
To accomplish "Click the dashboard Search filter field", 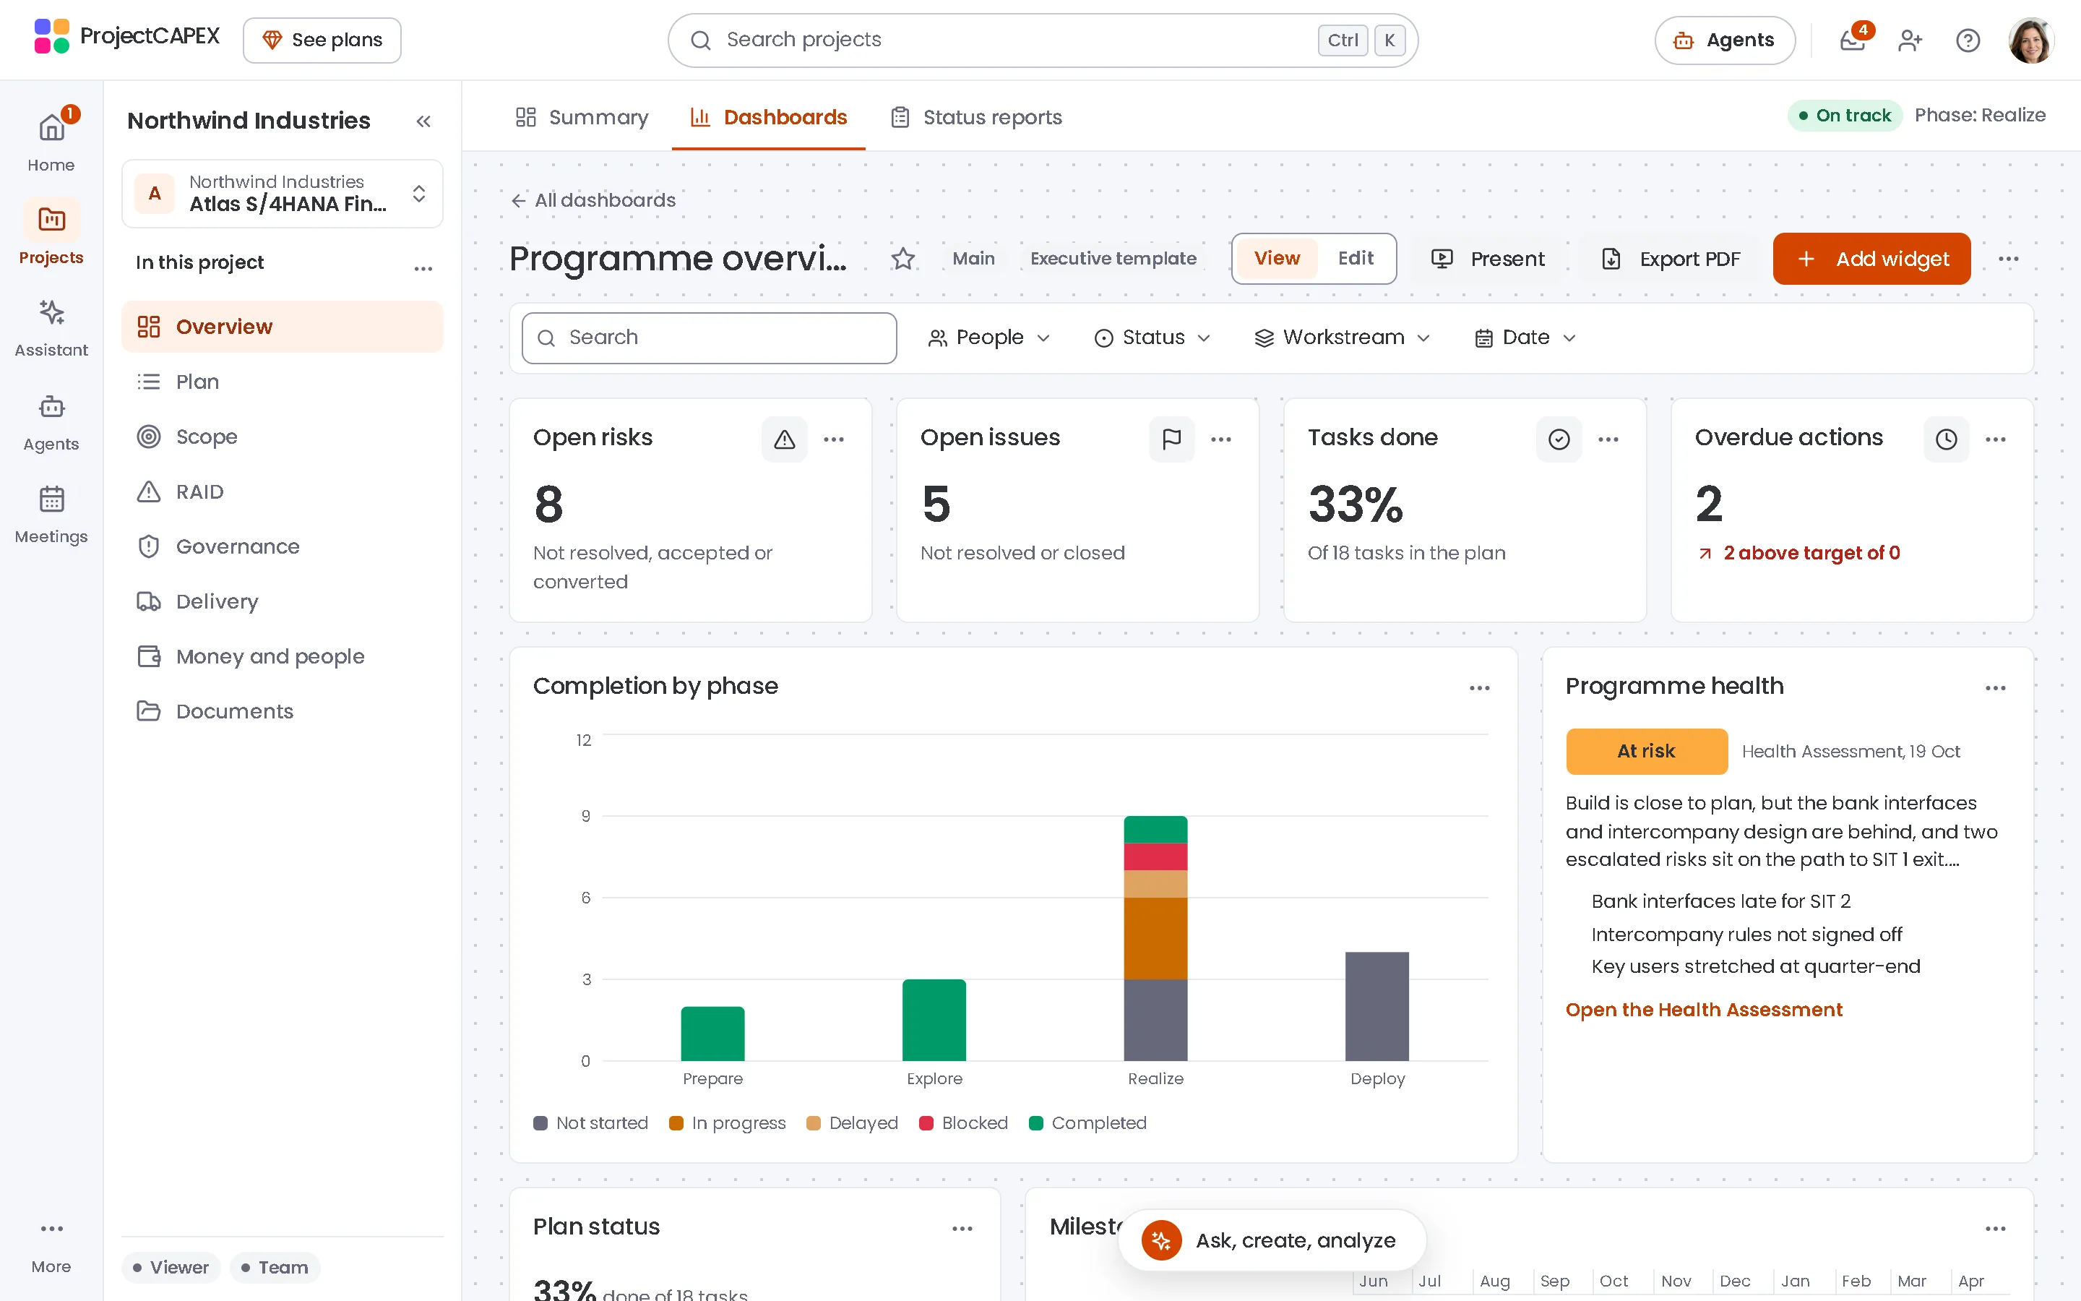I will [709, 338].
